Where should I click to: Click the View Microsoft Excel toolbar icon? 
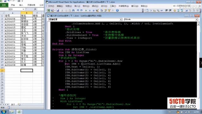[x=49, y=10]
